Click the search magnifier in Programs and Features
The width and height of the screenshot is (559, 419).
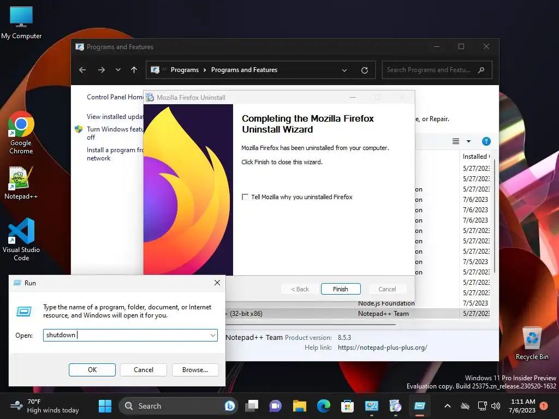coord(481,70)
